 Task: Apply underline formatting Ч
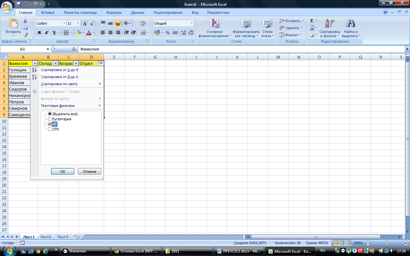tap(54, 33)
